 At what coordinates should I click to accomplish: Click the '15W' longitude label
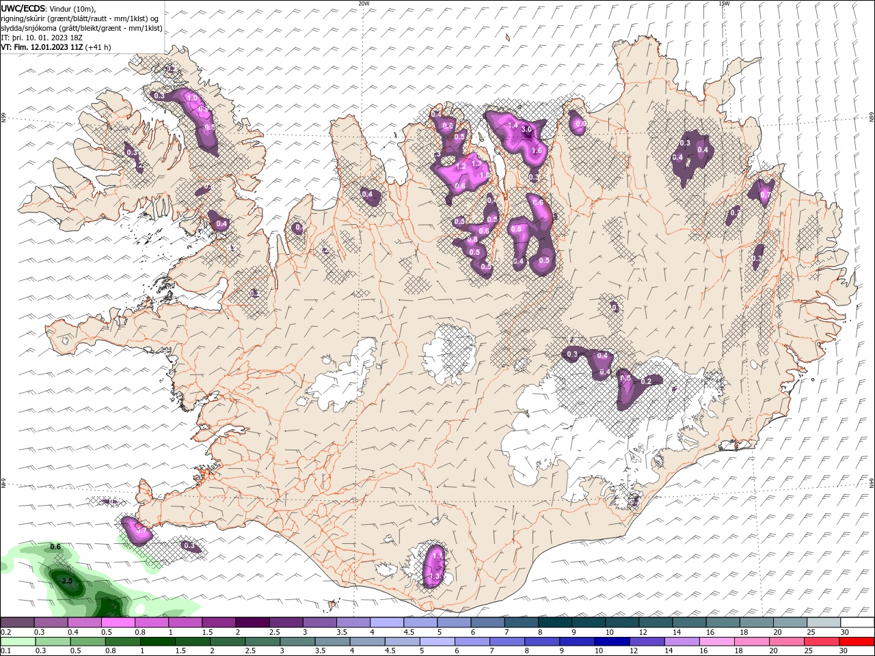724,3
